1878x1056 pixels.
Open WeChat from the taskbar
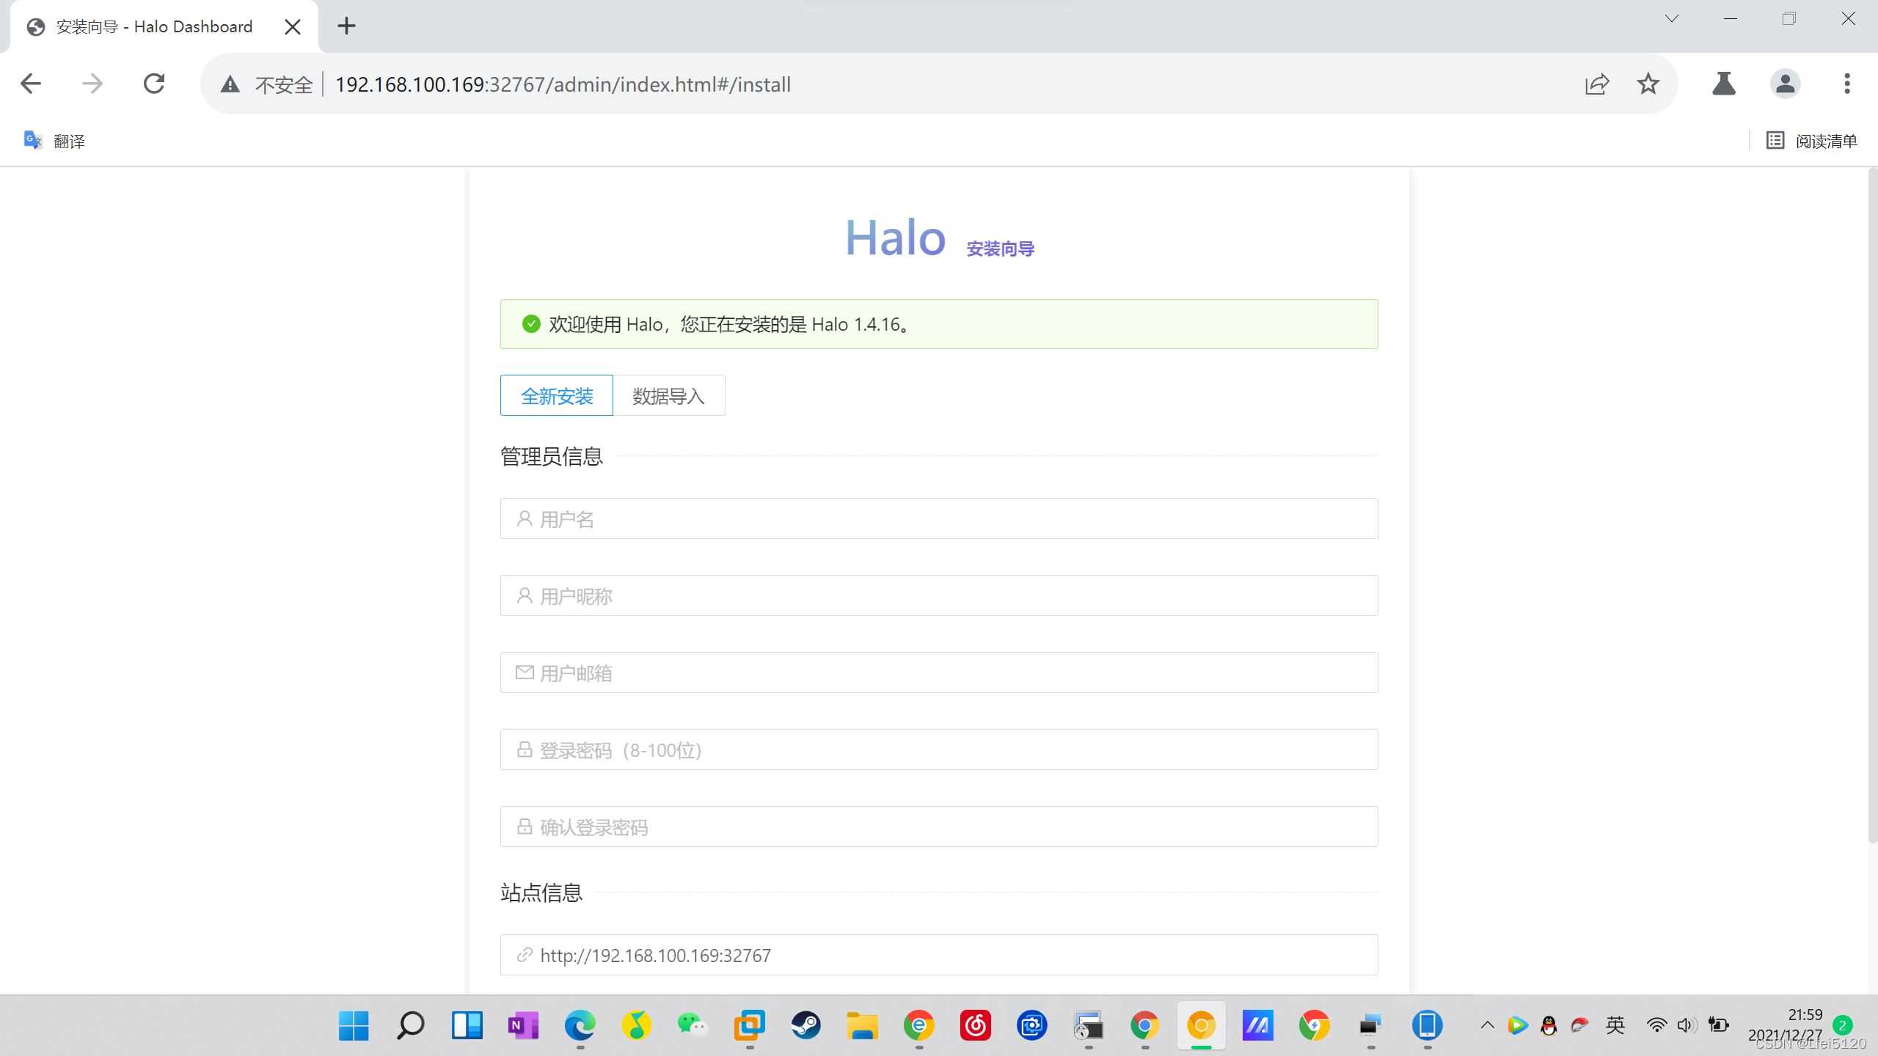click(692, 1024)
